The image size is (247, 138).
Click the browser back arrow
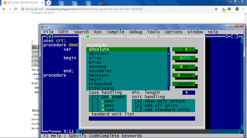[x=4, y=9]
